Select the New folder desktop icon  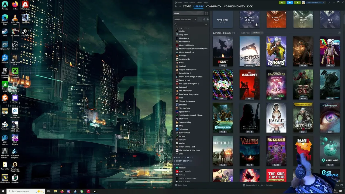pyautogui.click(x=5, y=165)
